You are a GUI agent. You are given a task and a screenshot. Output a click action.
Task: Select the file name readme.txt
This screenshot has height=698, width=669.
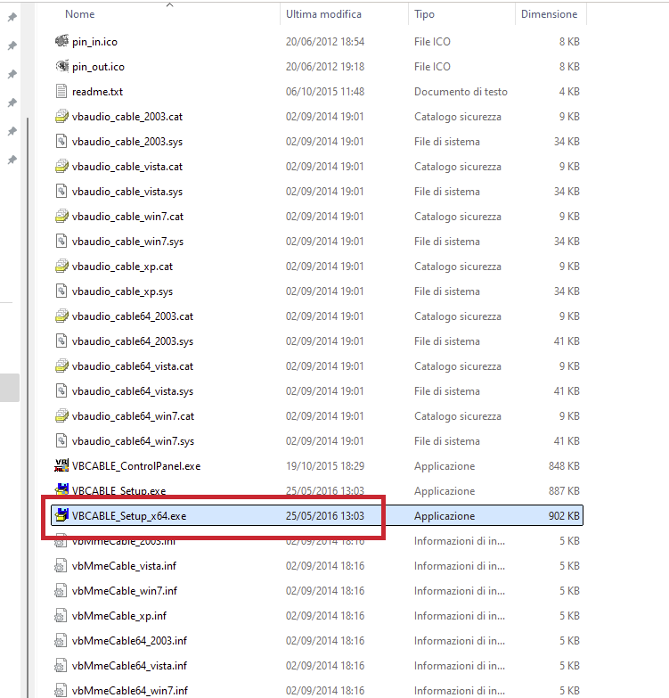point(97,92)
